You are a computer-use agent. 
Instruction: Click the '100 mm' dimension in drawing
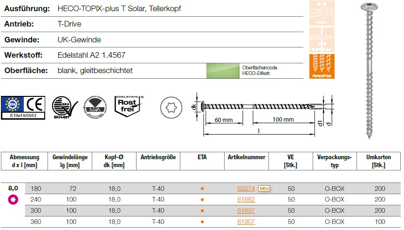pyautogui.click(x=283, y=120)
